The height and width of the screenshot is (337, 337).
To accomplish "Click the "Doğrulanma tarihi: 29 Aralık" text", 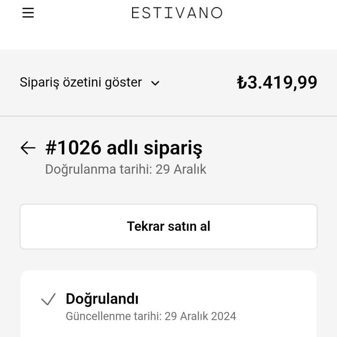I will click(x=125, y=169).
